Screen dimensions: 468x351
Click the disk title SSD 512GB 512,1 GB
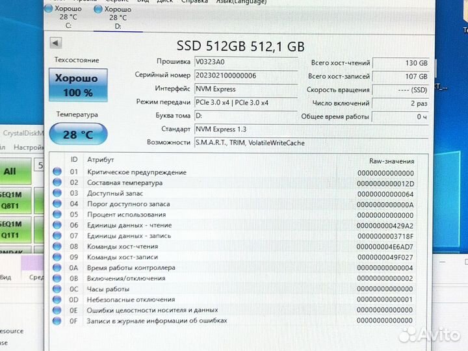[240, 46]
